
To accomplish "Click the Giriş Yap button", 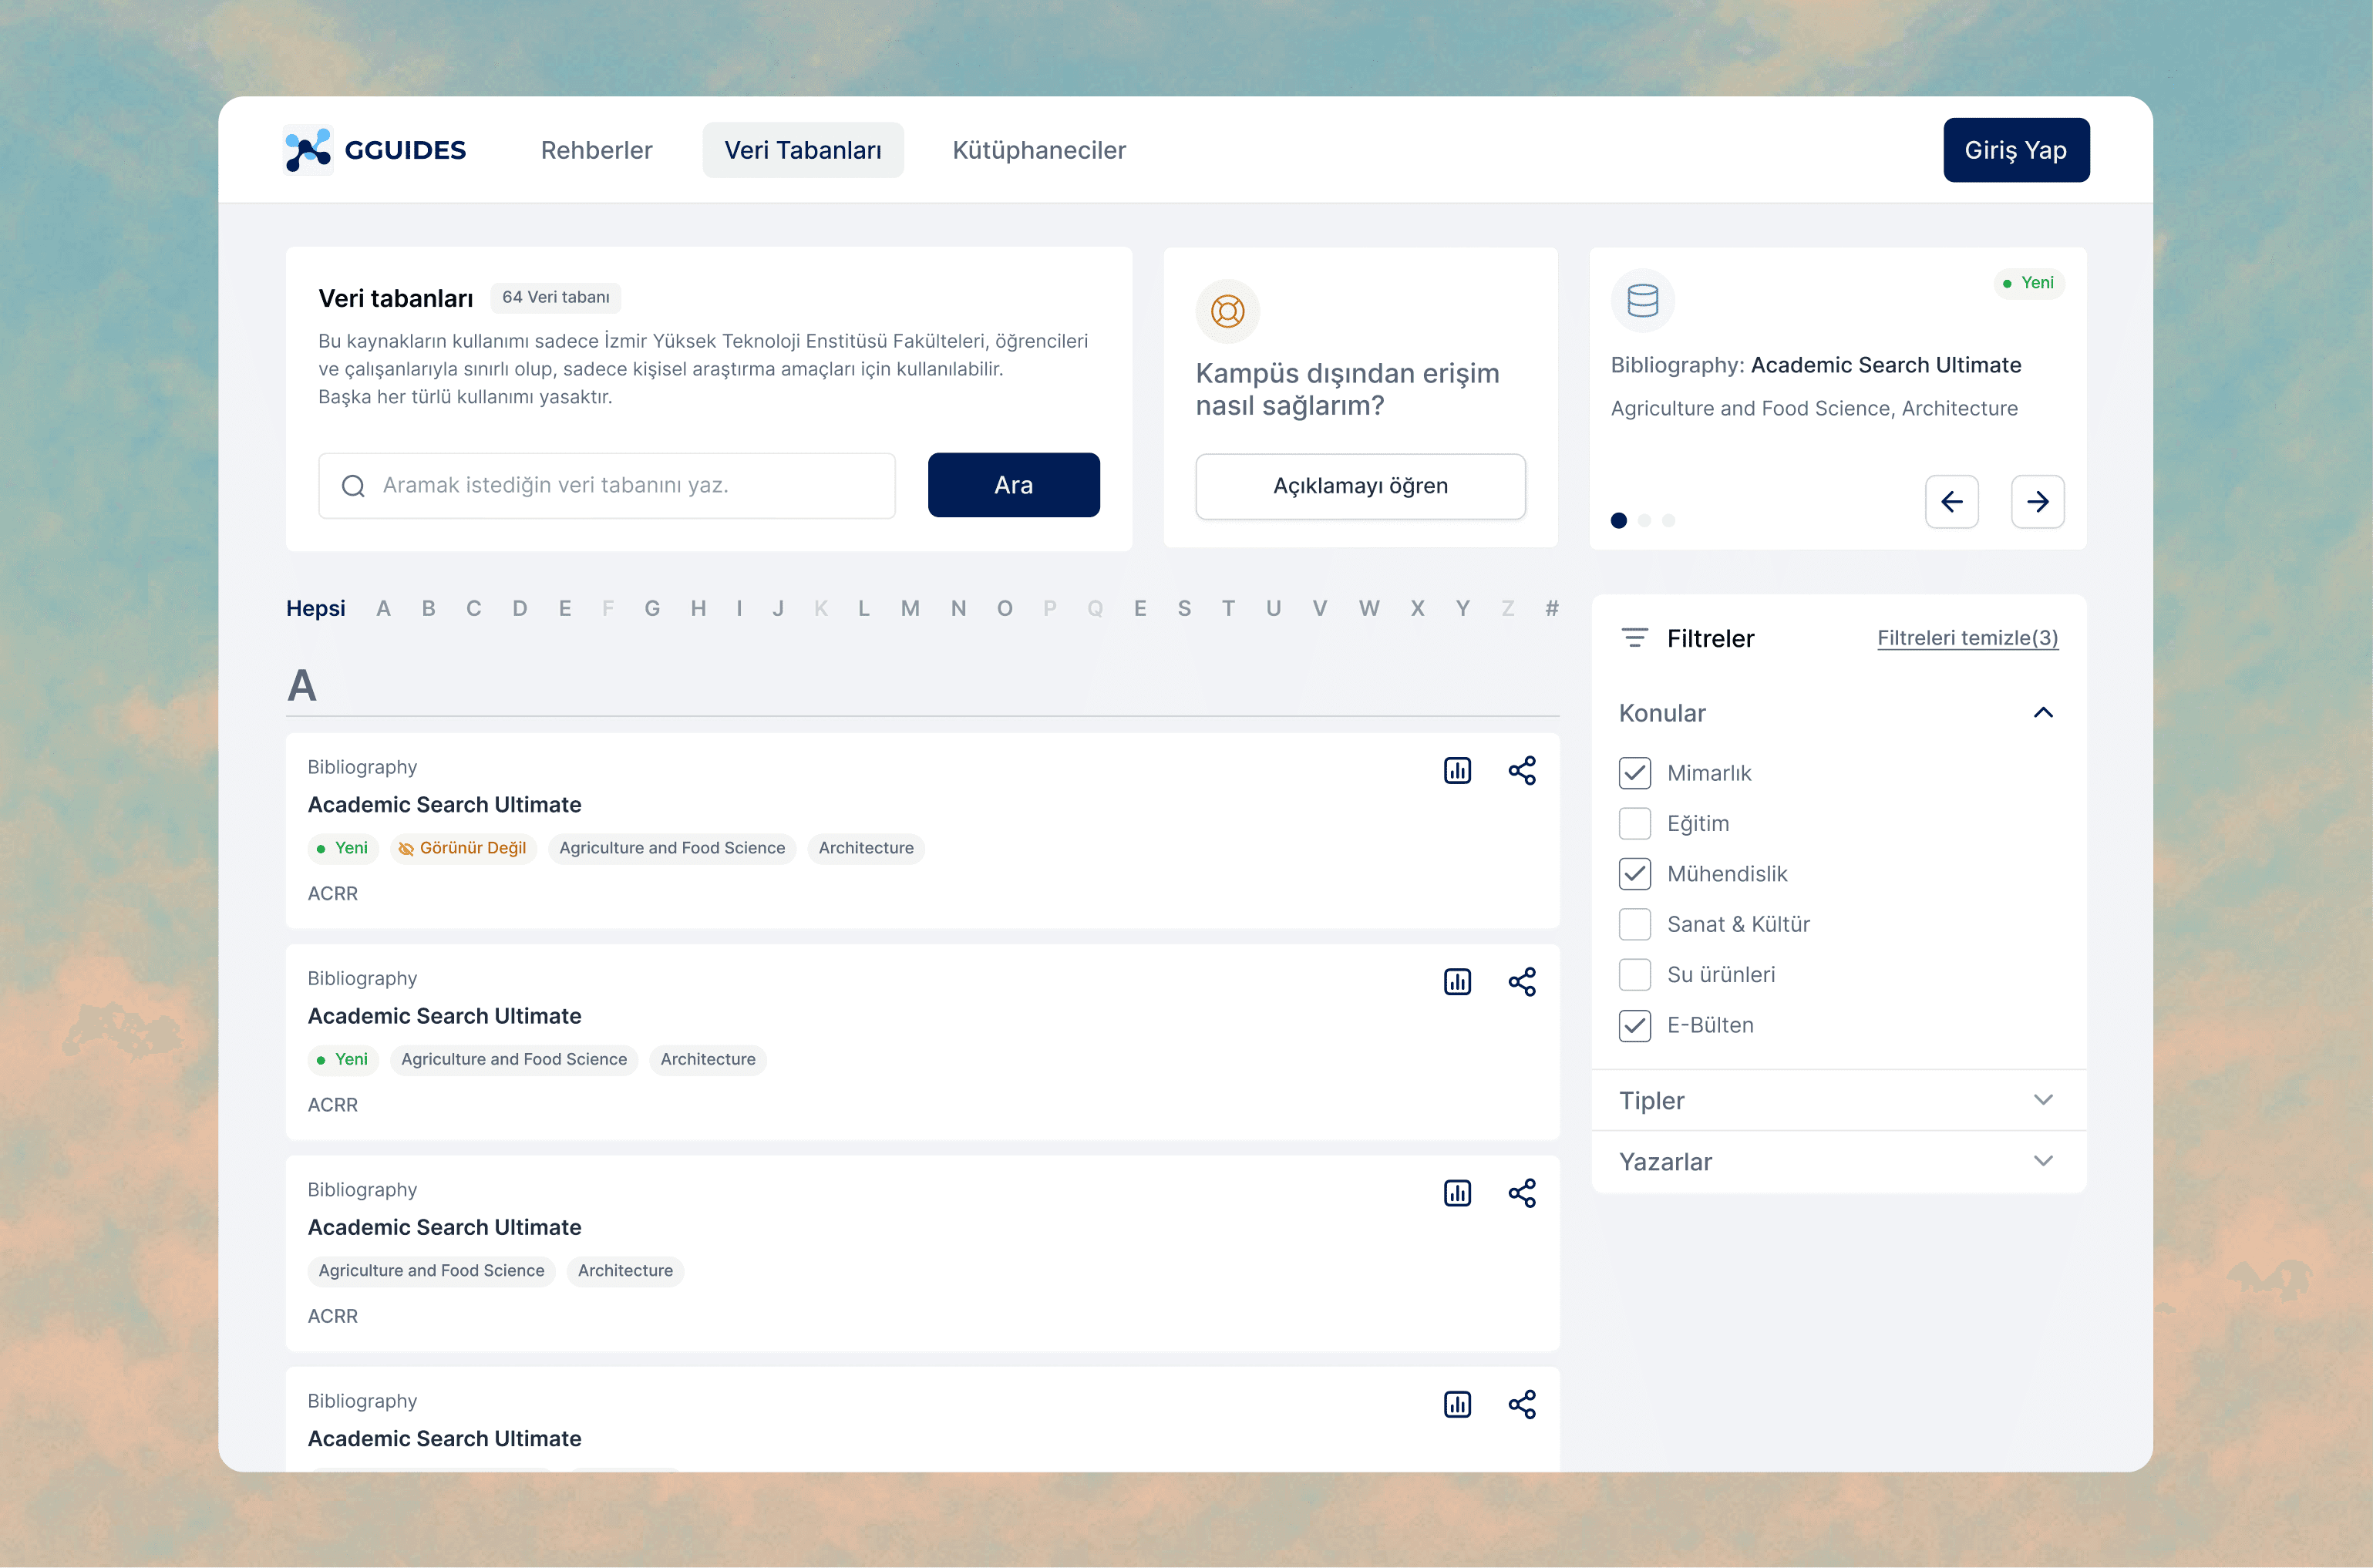I will (2015, 150).
